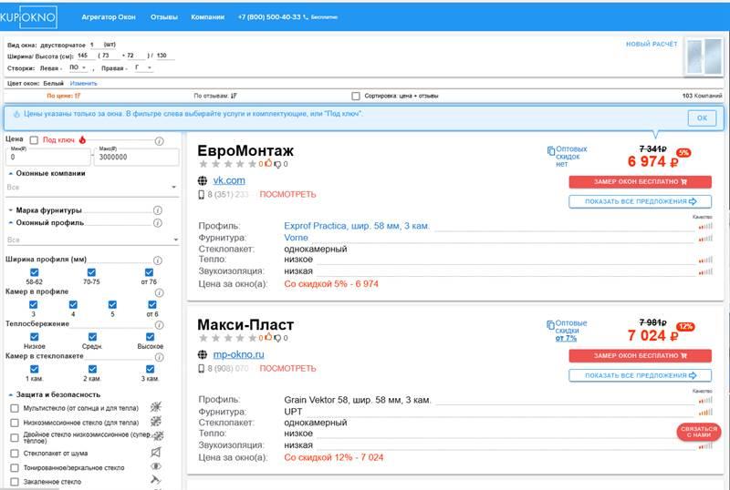Viewport: 730px width, 490px height.
Task: Open Компании in navigation
Action: point(208,17)
